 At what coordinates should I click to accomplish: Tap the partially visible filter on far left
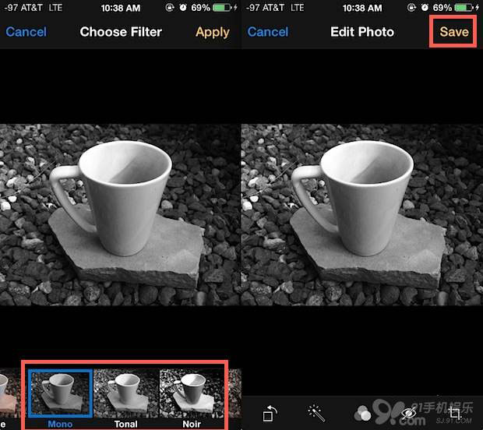click(x=6, y=393)
